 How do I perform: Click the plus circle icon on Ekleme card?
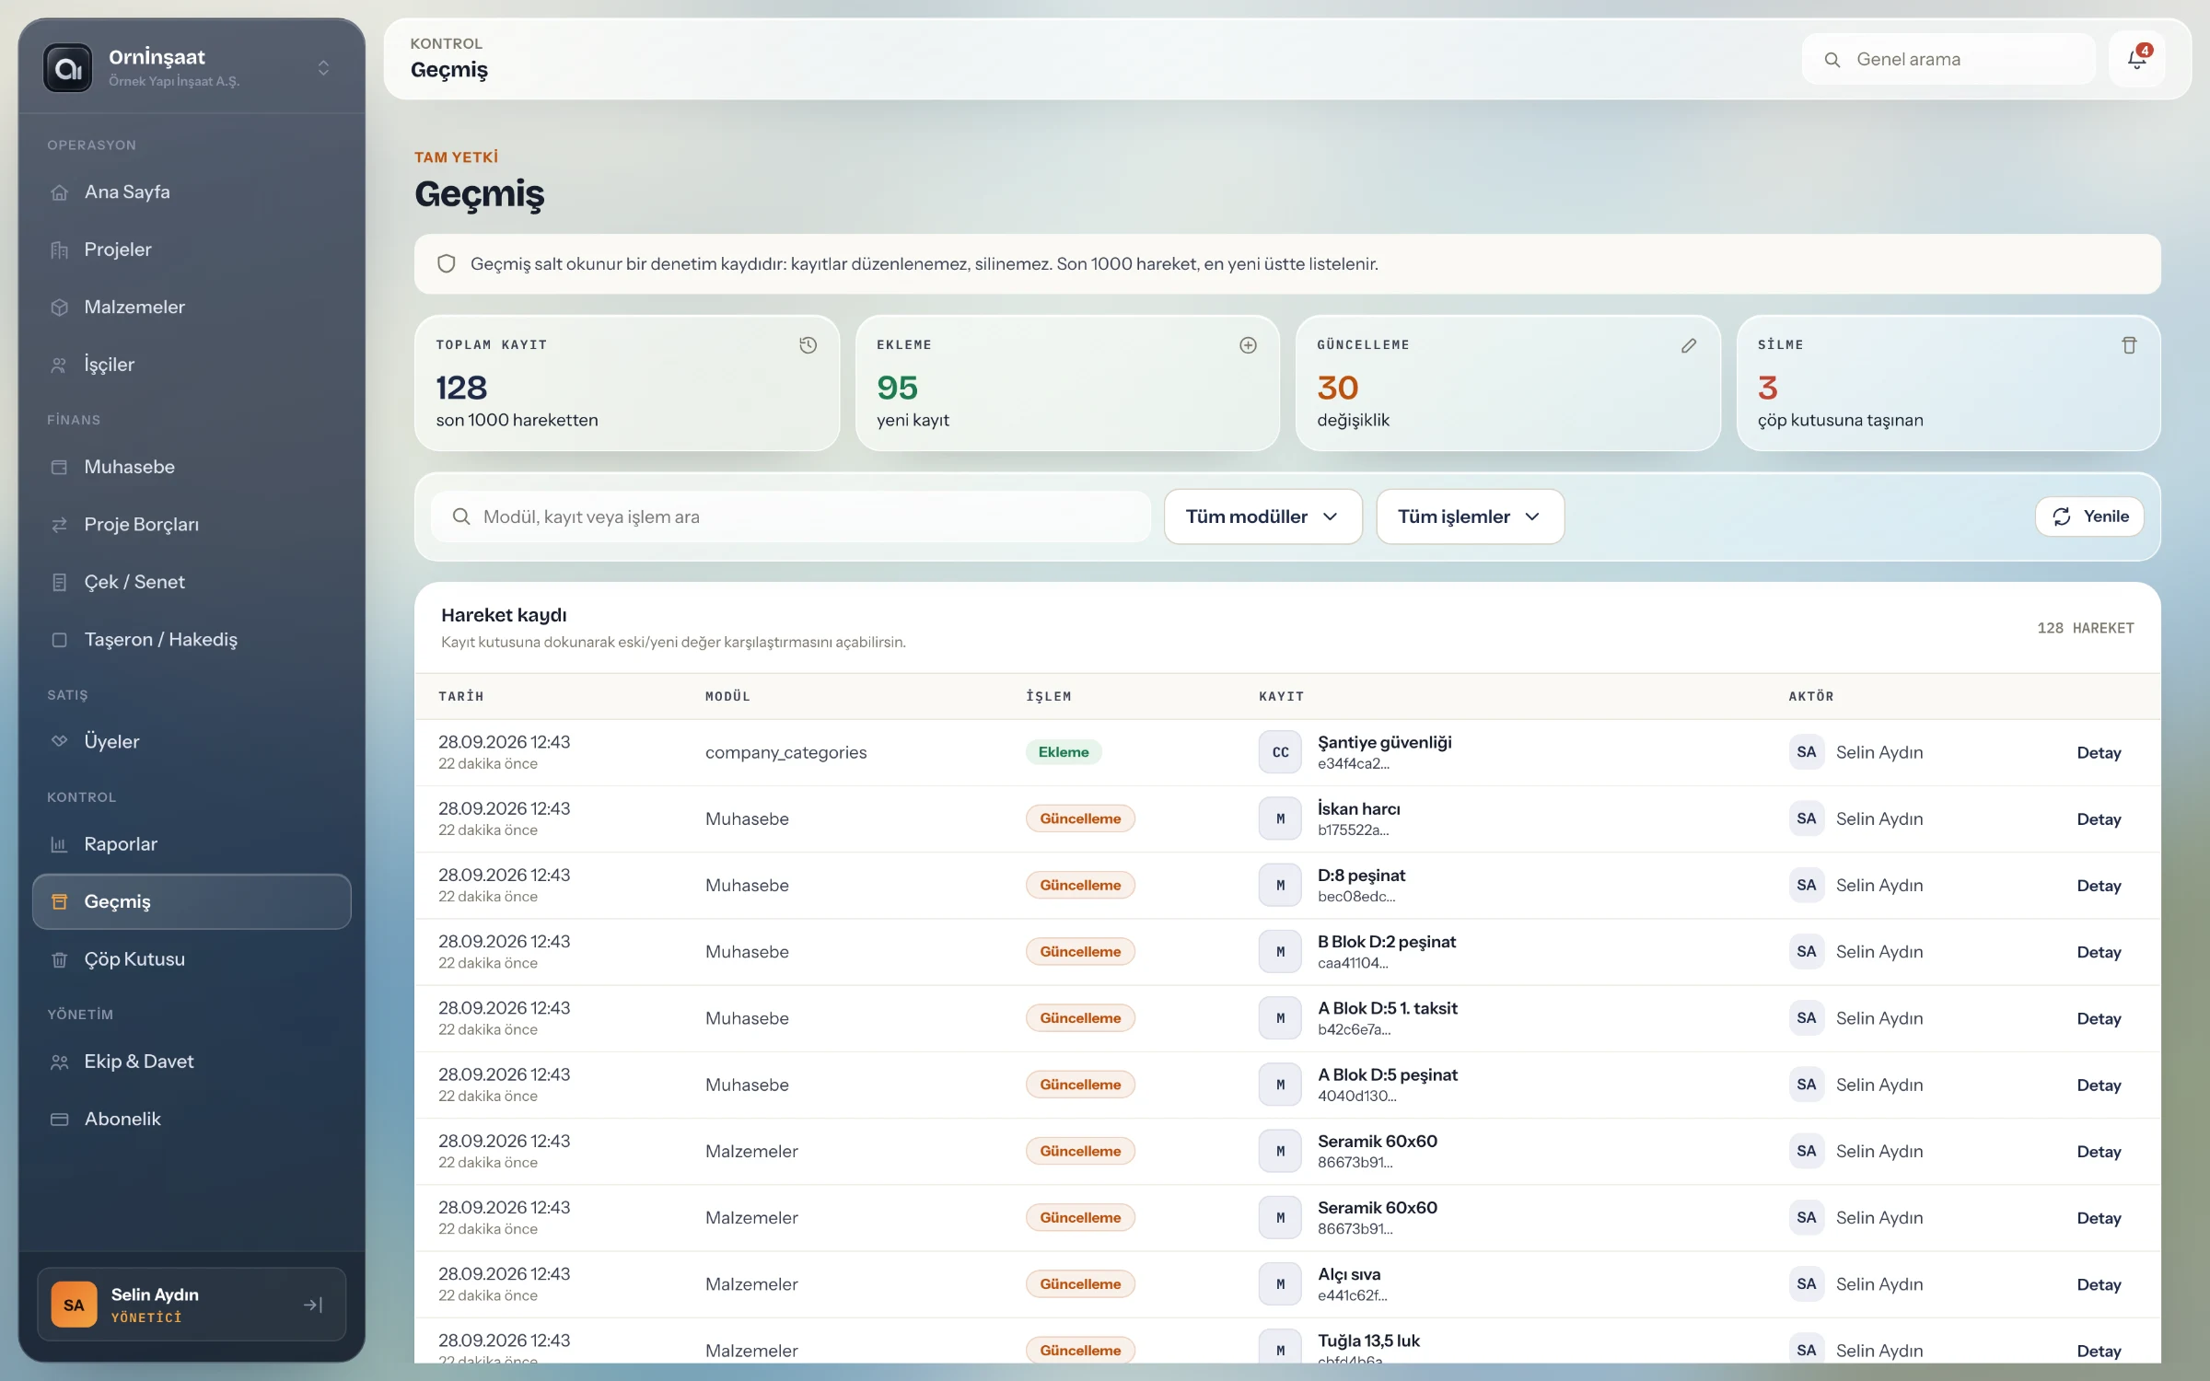tap(1248, 345)
